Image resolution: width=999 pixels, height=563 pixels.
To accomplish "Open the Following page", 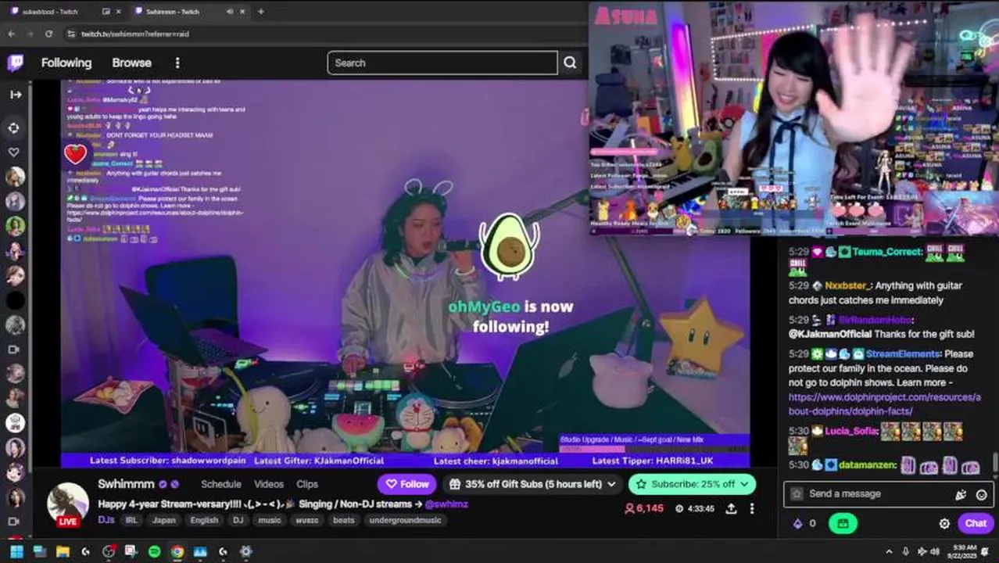I will point(66,63).
